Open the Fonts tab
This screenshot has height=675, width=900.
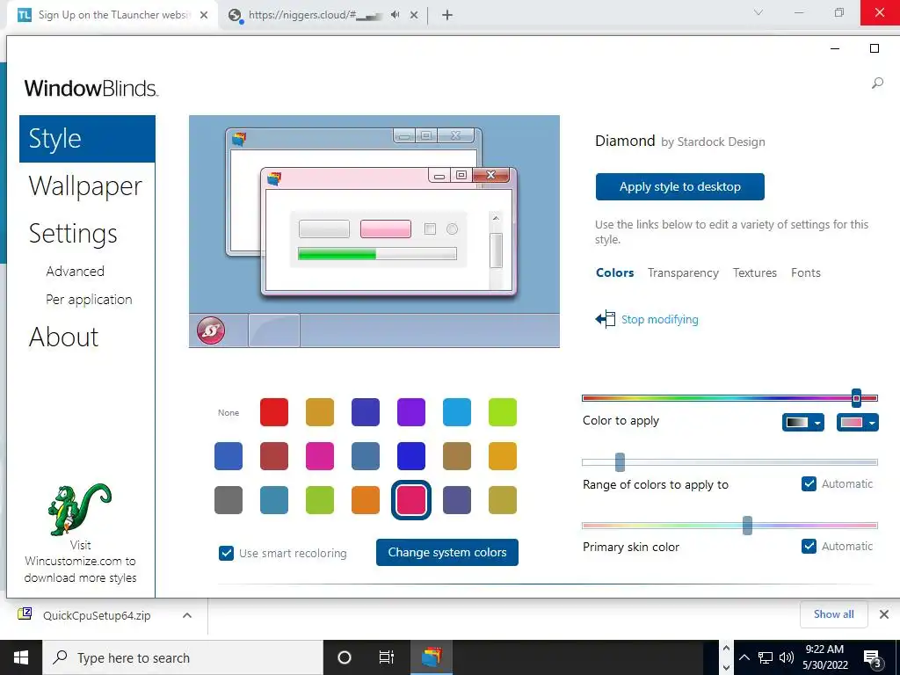[x=805, y=272]
